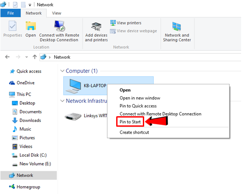The image size is (242, 194).
Task: Click the address bar chevron before Network
Action: point(50,57)
